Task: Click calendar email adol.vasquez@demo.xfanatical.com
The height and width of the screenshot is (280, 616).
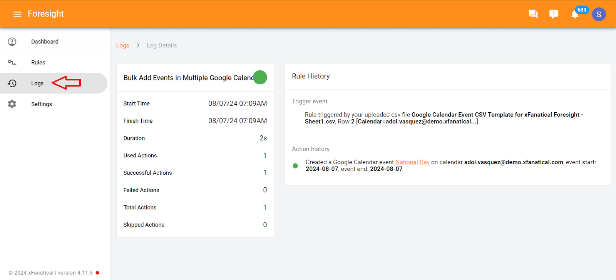Action: click(514, 162)
